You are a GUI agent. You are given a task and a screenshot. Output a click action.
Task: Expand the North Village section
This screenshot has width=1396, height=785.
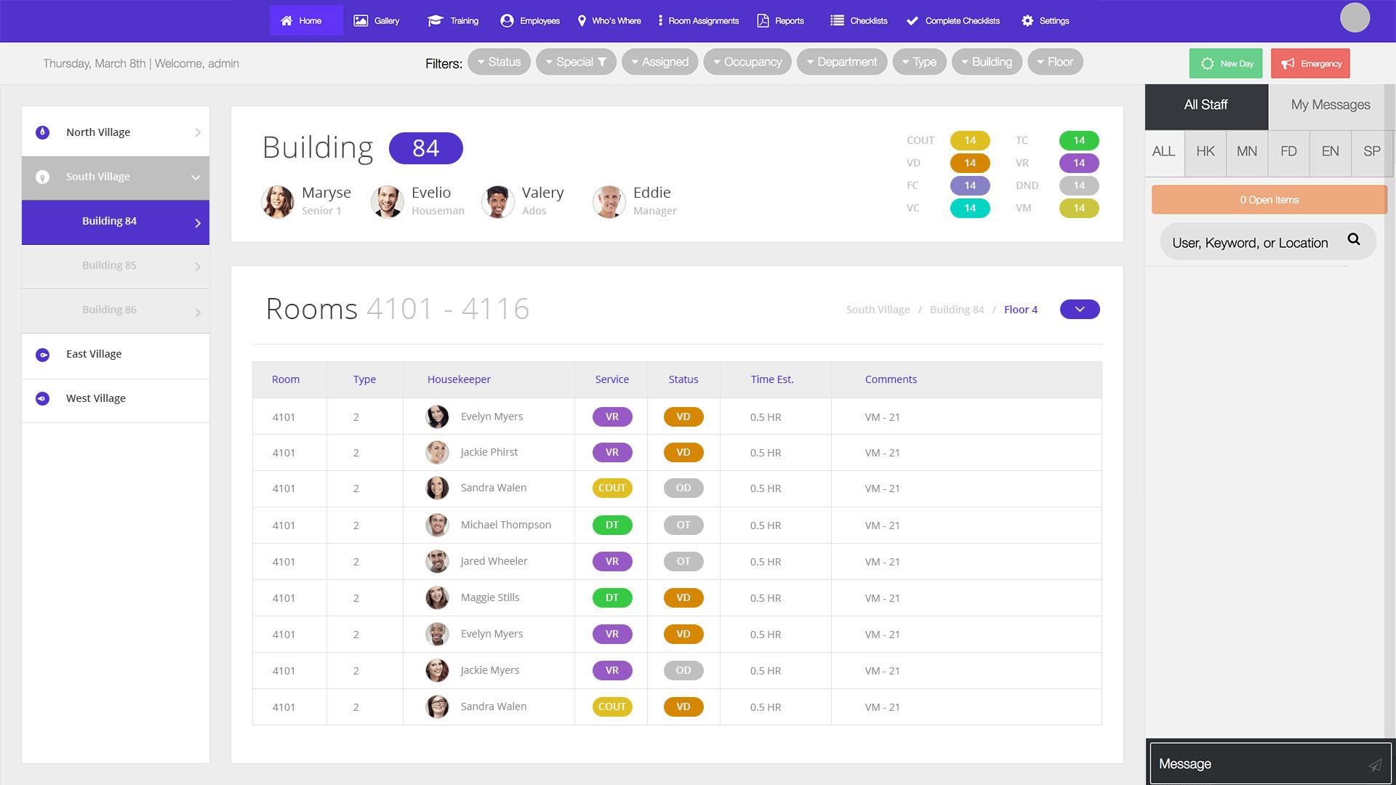pyautogui.click(x=197, y=132)
